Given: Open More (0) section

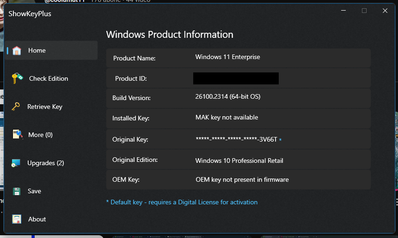Looking at the screenshot, I should 41,135.
